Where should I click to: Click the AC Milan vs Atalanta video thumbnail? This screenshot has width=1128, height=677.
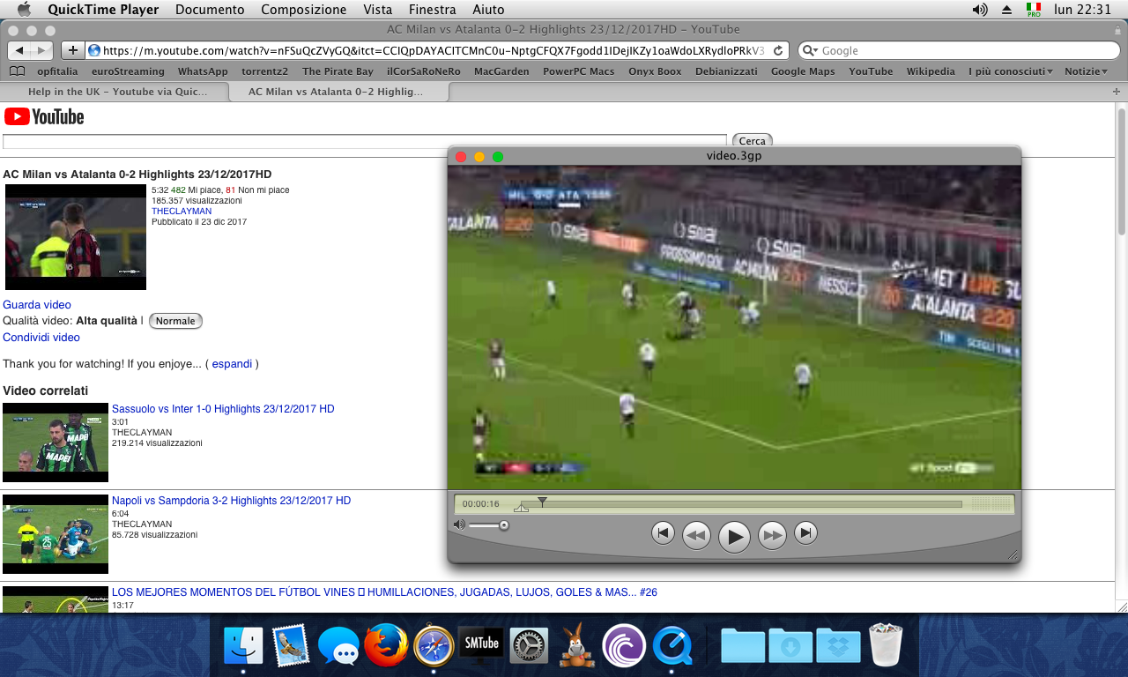(76, 237)
